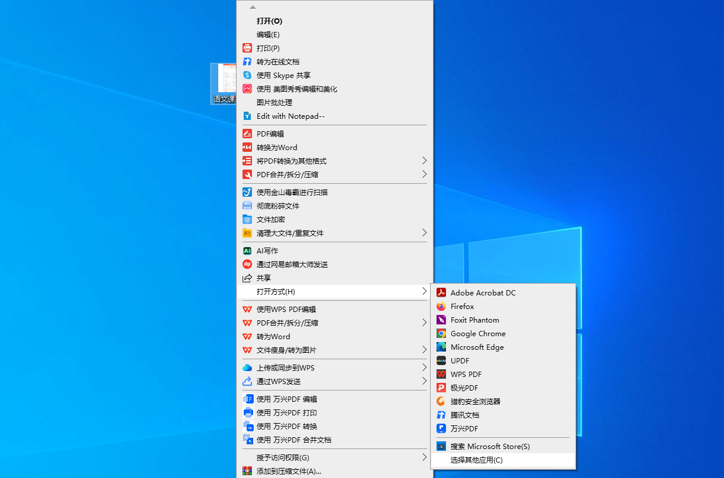Select 使用WPS PDF编辑 menu entry
Image resolution: width=724 pixels, height=478 pixels.
point(334,310)
